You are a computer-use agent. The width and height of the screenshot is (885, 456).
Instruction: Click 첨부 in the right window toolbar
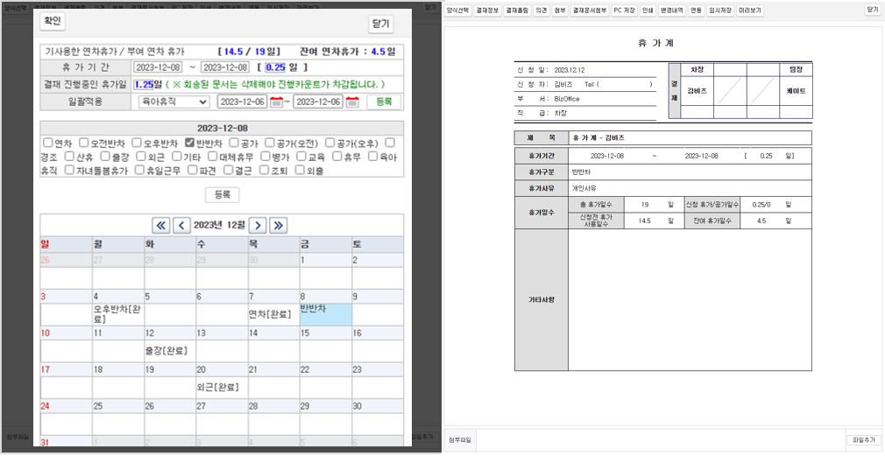coord(561,11)
